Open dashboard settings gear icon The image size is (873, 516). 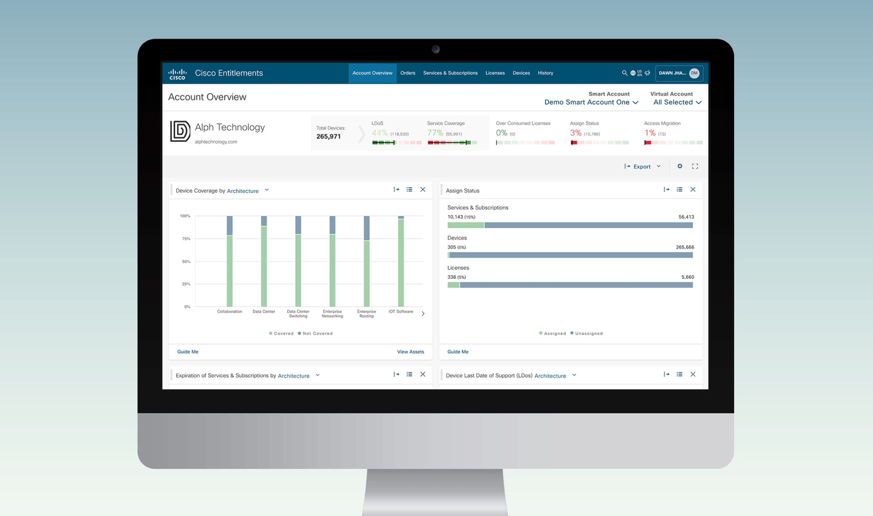point(680,166)
